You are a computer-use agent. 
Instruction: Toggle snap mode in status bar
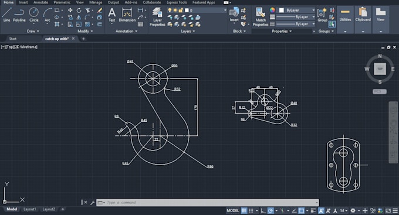251,210
